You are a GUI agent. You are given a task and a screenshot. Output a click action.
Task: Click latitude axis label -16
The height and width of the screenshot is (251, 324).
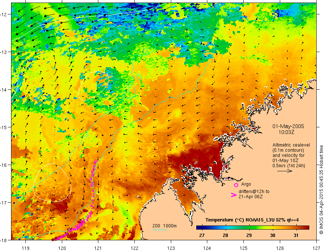(4, 165)
